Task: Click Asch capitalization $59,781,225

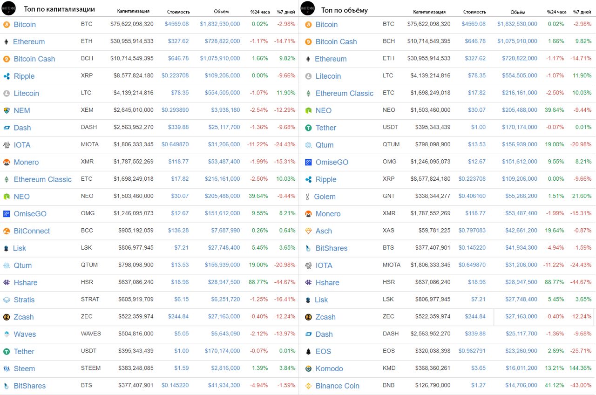Action: coord(433,231)
